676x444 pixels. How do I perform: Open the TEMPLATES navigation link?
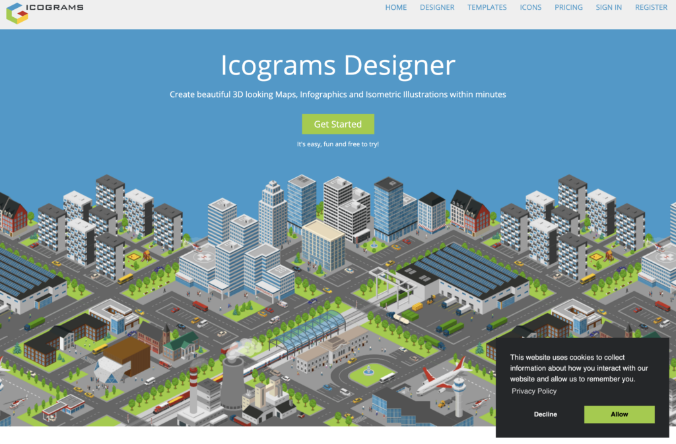(x=487, y=8)
